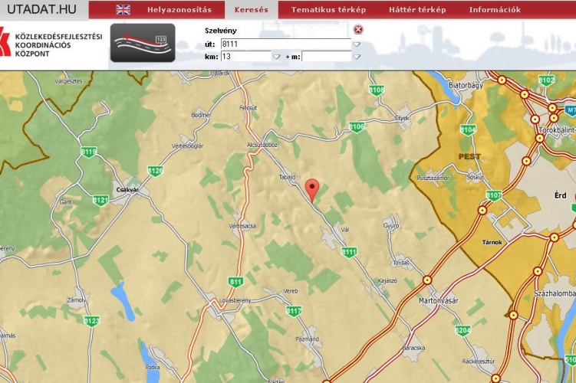Click the red location pin on map

pos(311,188)
